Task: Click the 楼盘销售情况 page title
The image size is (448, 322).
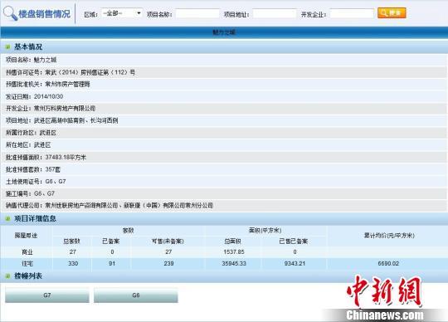Action: pyautogui.click(x=44, y=14)
